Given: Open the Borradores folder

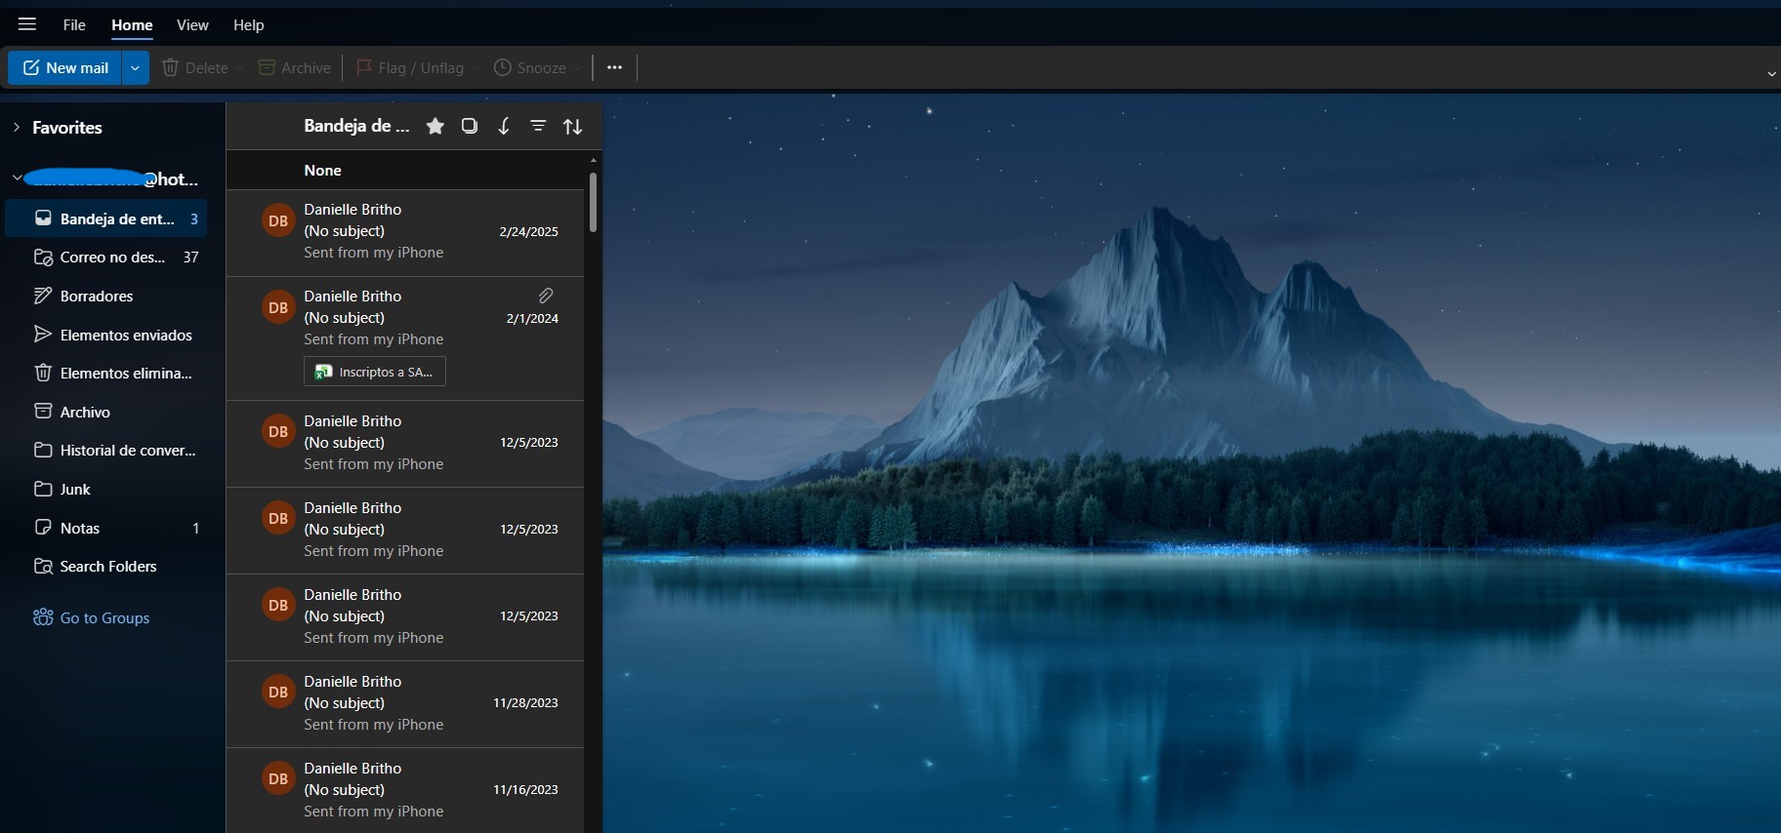Looking at the screenshot, I should [x=106, y=296].
